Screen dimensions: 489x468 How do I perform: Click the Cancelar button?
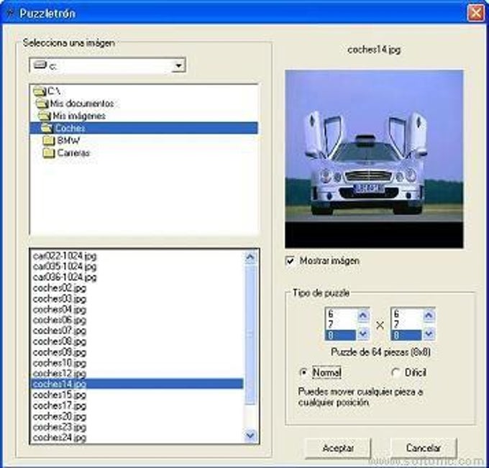click(424, 449)
